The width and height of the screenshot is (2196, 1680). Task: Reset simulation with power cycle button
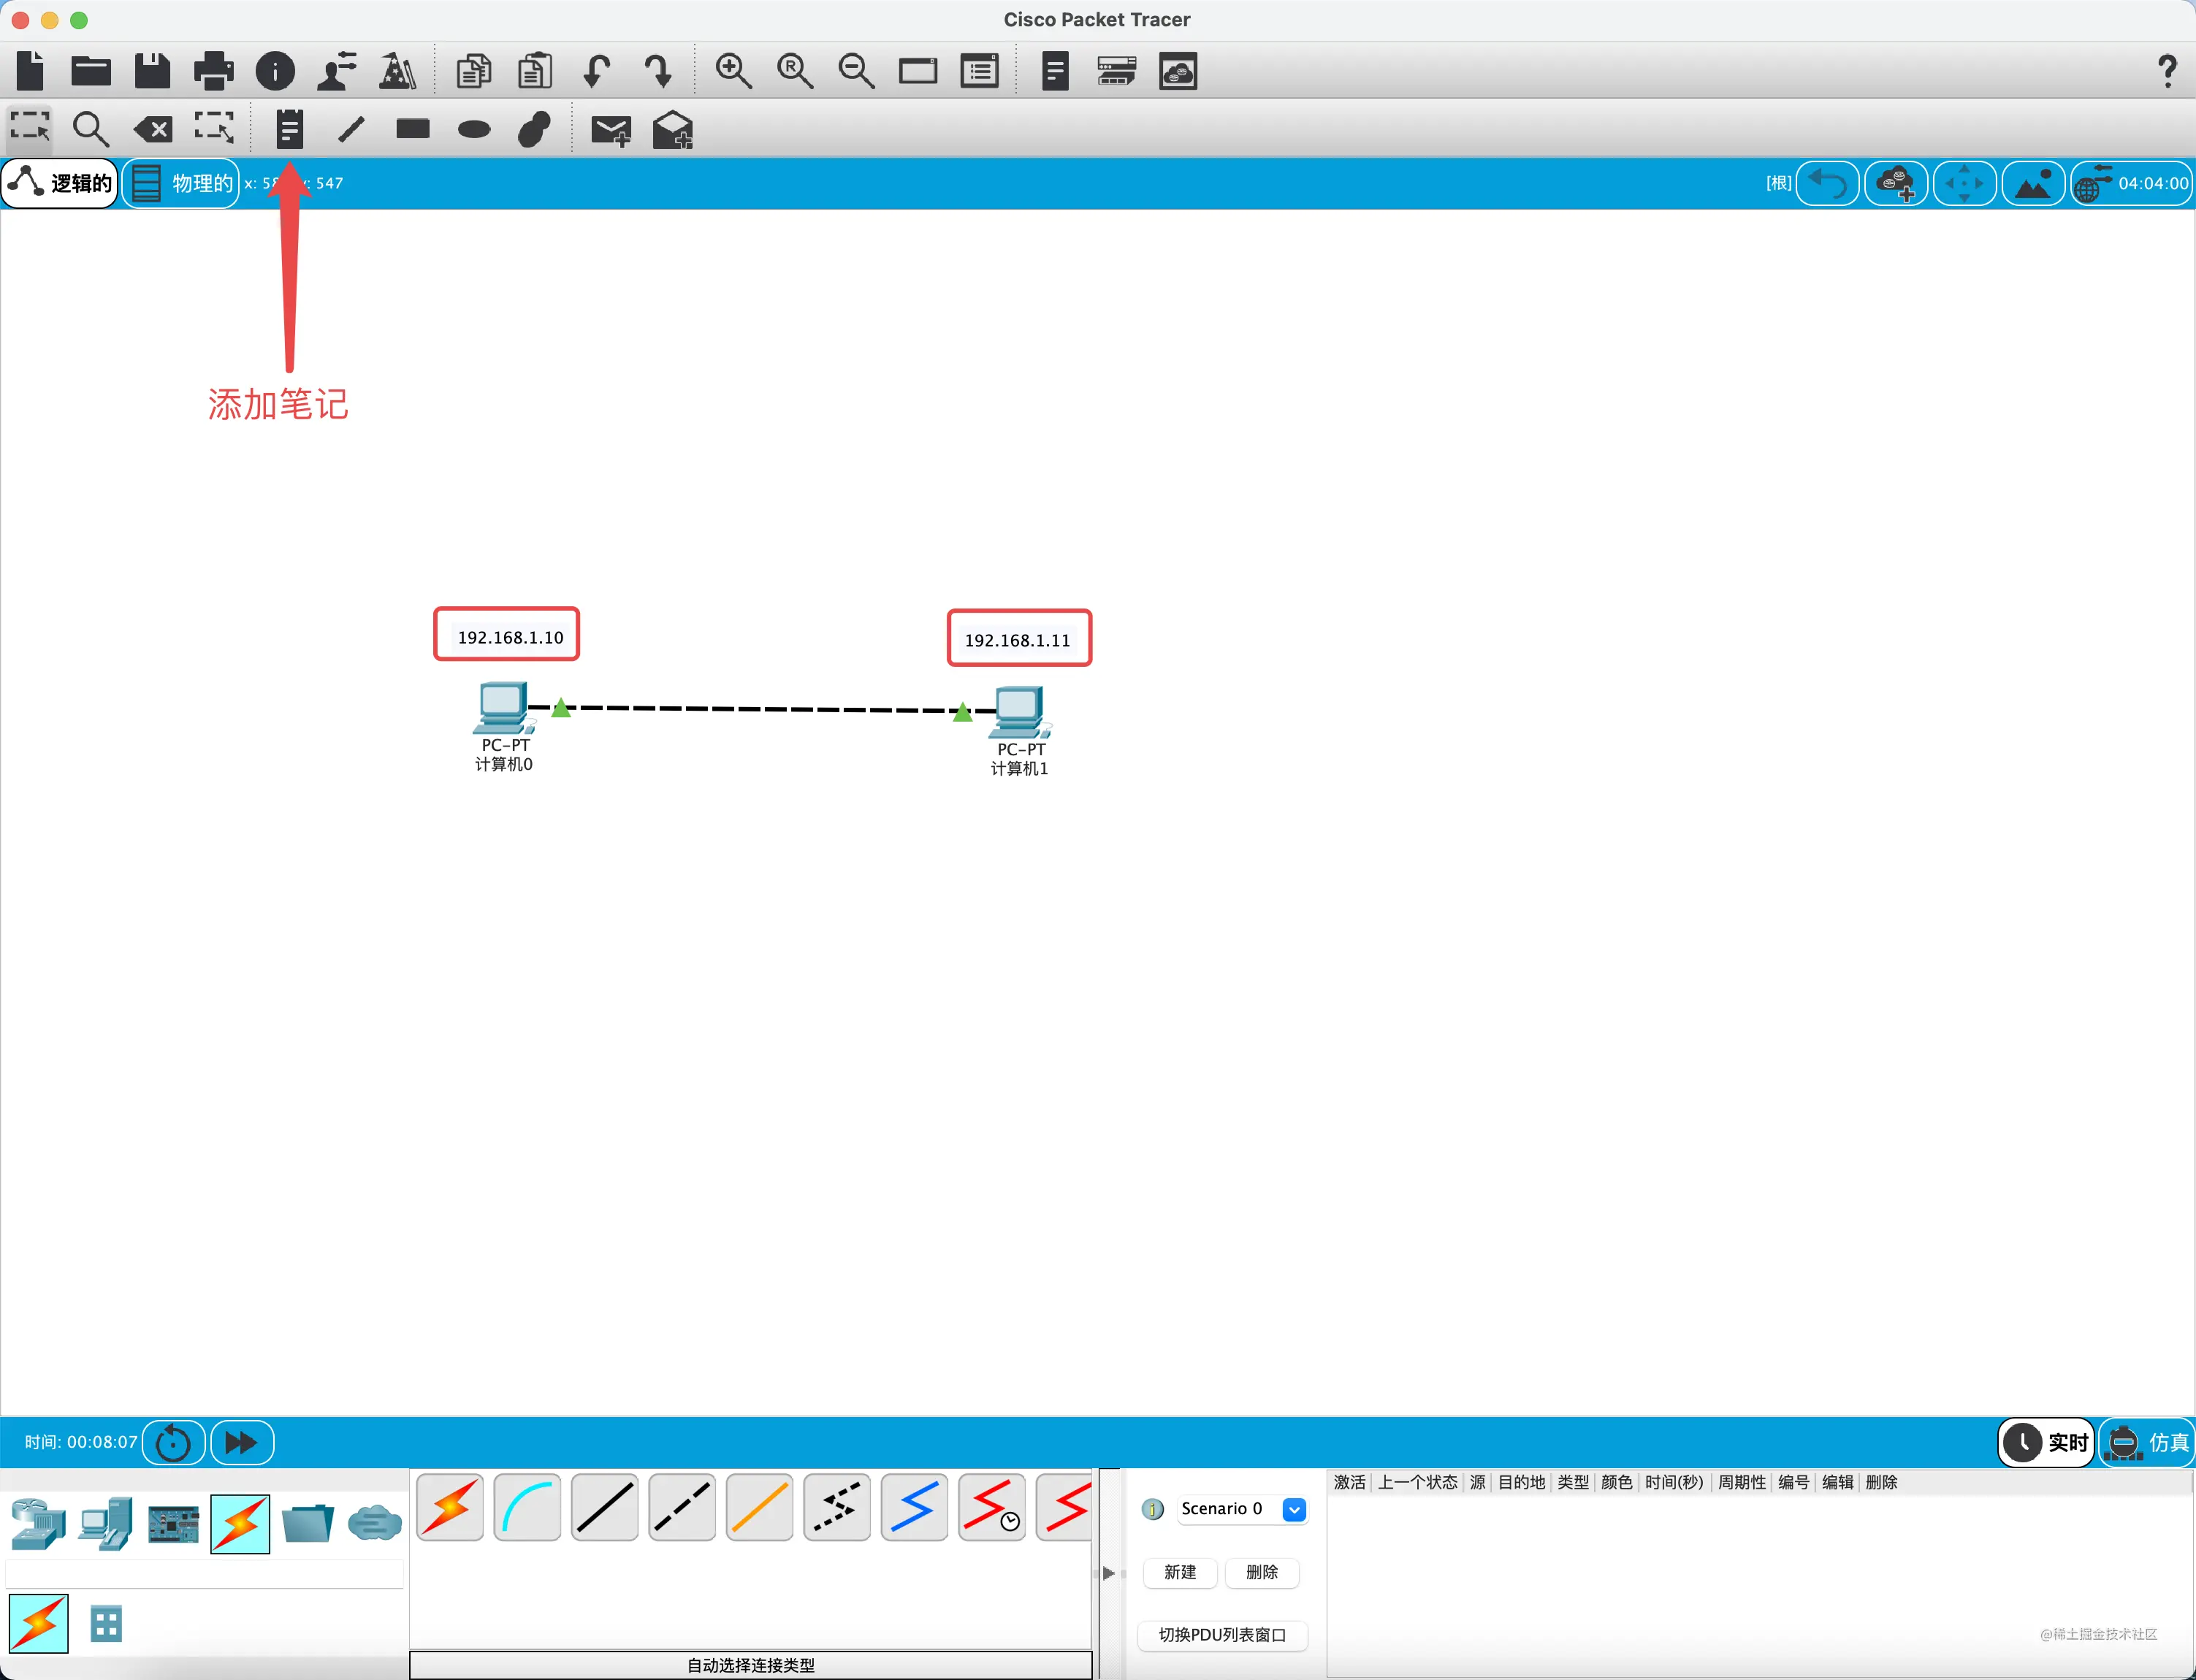point(173,1442)
